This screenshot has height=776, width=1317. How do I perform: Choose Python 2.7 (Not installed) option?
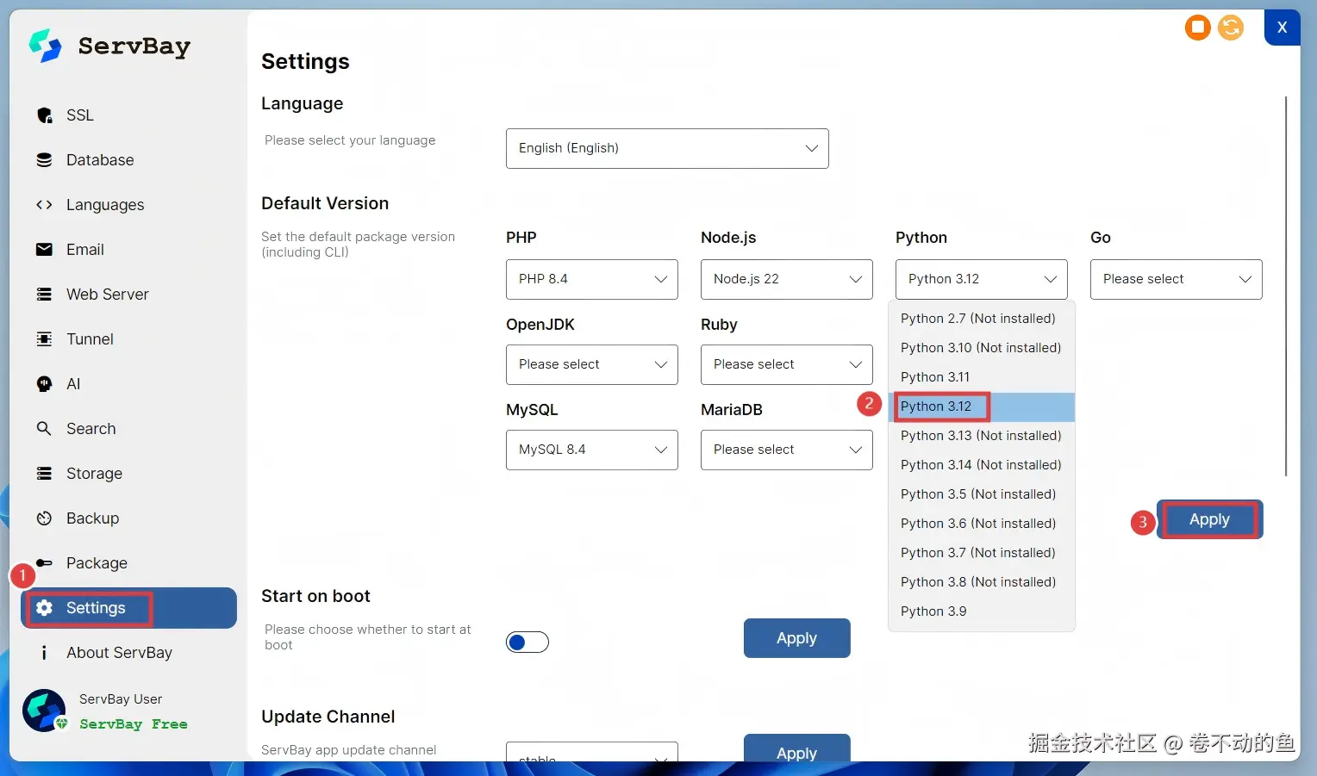[982, 319]
